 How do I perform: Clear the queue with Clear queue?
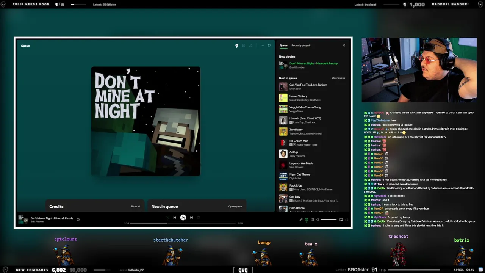click(x=338, y=78)
